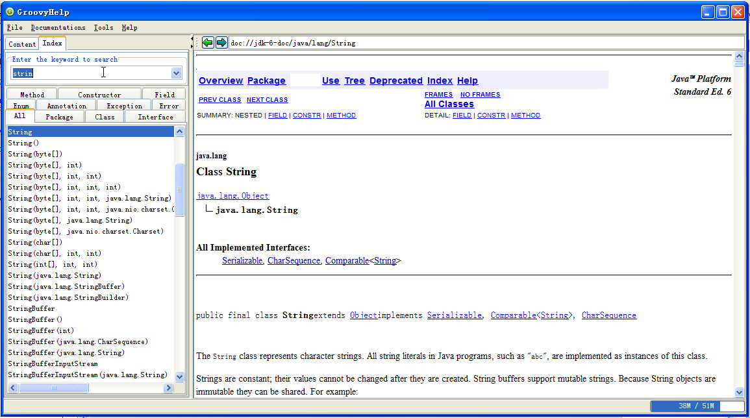Image resolution: width=750 pixels, height=418 pixels.
Task: Click the results list vertical scrollbar thumb
Action: pyautogui.click(x=179, y=190)
